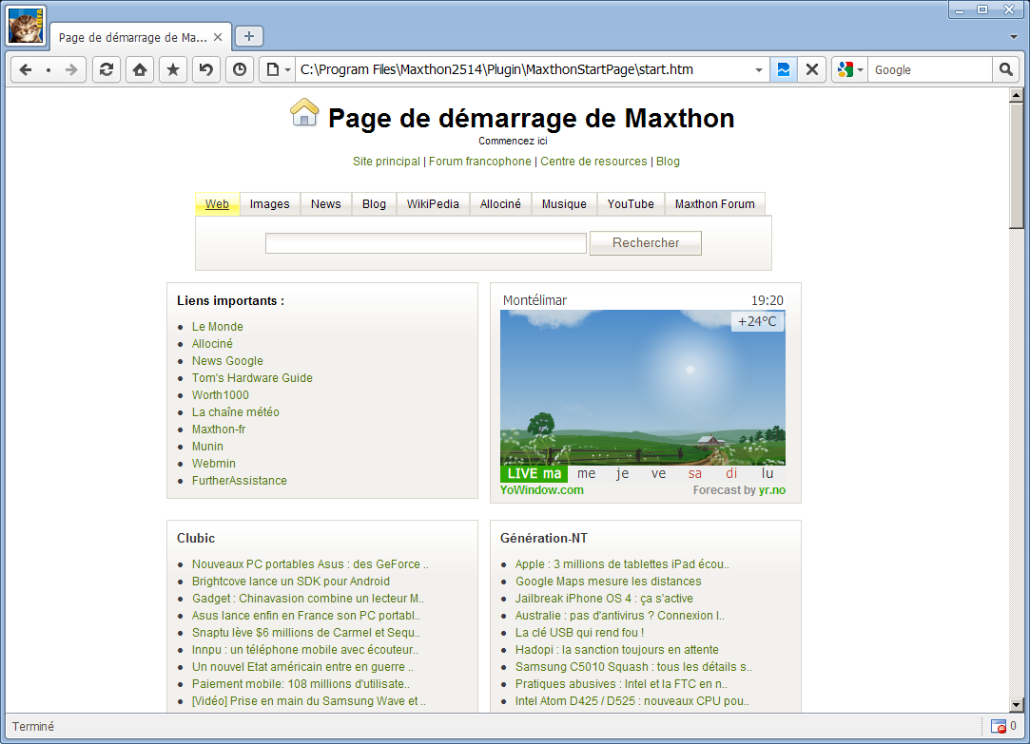Click the Google search engine icon

[845, 69]
